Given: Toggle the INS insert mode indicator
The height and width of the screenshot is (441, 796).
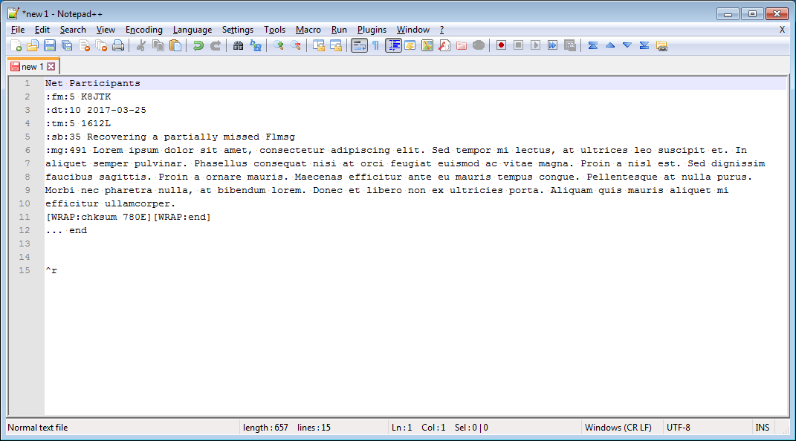Looking at the screenshot, I should [762, 428].
